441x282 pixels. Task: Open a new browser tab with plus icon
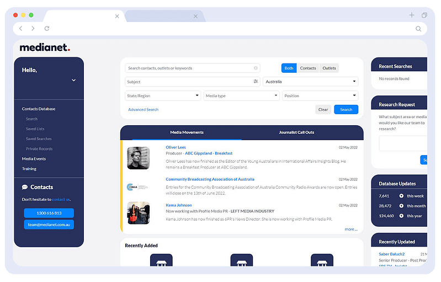coord(412,15)
